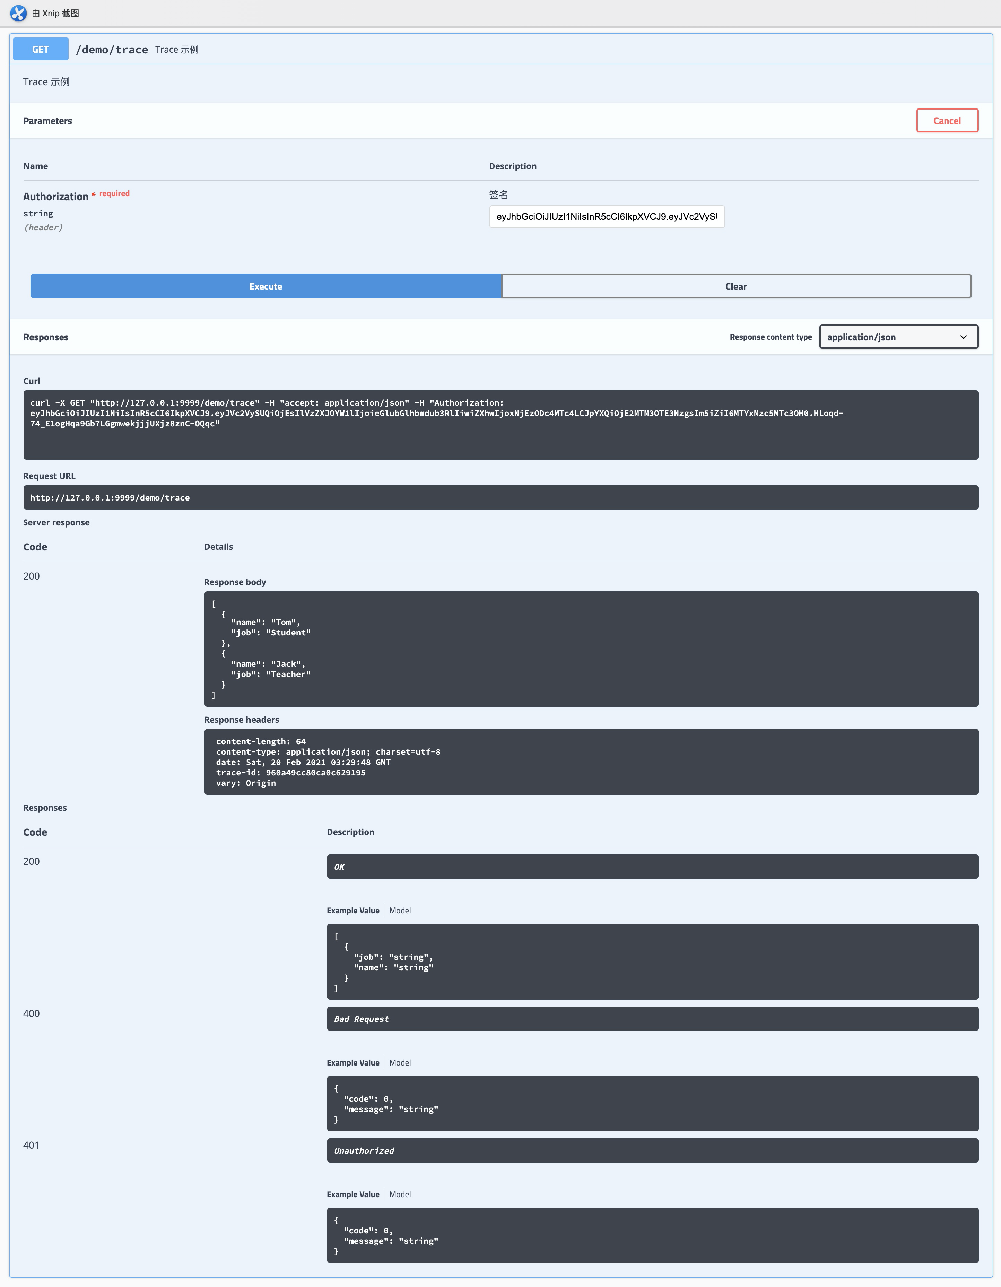Click the Response body JSON block

point(590,648)
